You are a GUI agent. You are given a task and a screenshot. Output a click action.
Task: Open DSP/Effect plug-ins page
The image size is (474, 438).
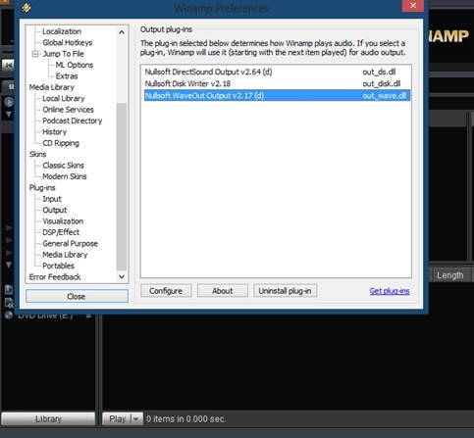pos(61,232)
